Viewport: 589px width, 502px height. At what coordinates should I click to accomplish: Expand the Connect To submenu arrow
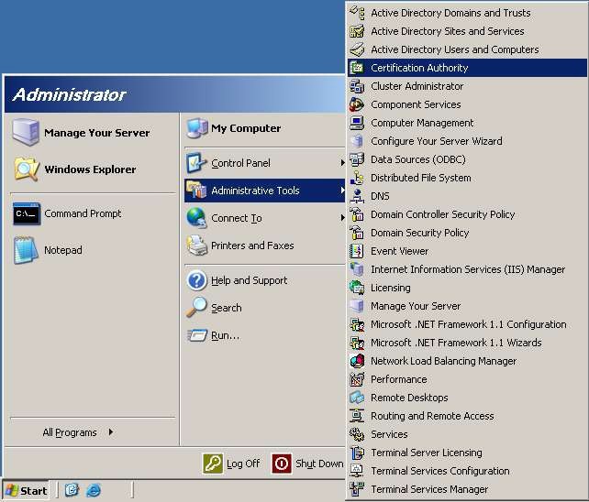342,218
